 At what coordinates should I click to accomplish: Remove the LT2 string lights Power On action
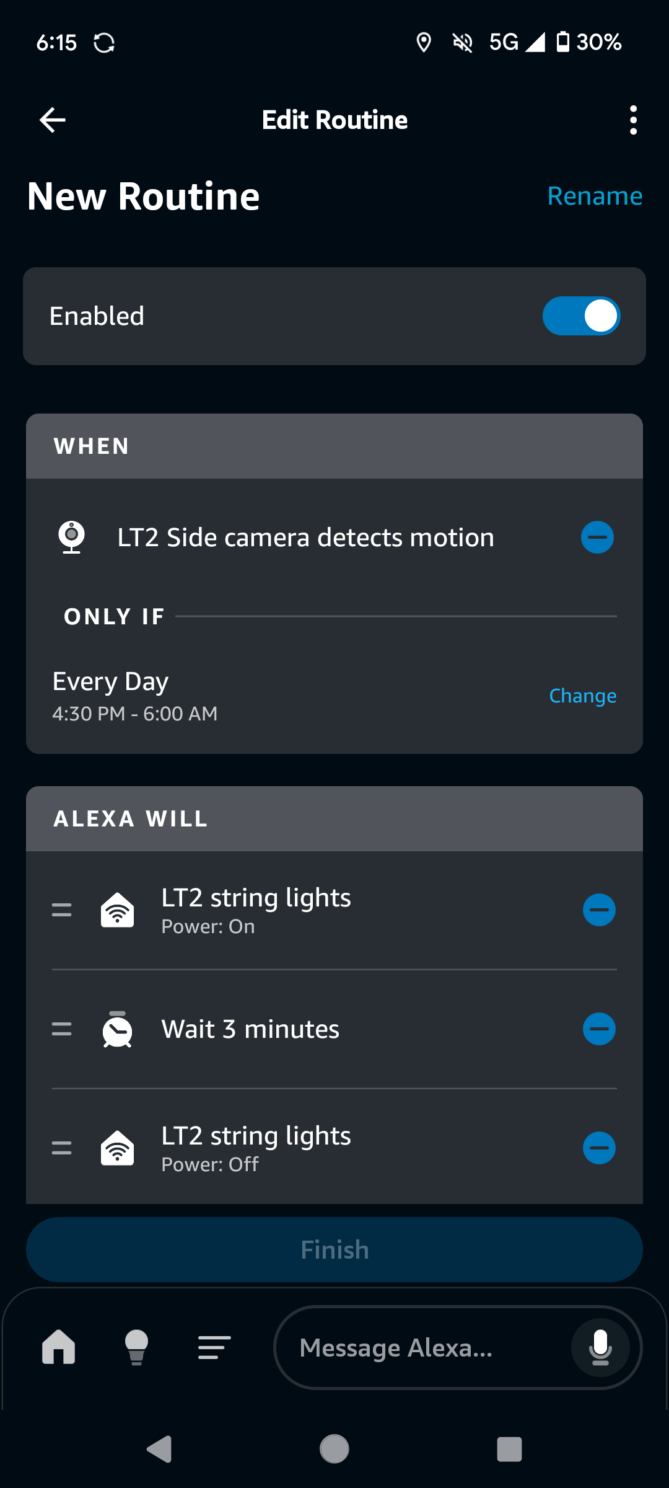[599, 910]
